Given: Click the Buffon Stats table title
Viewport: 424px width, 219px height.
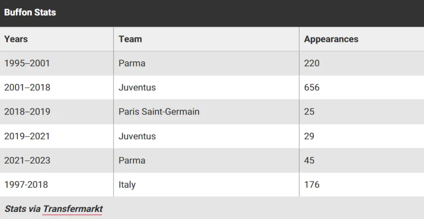Looking at the screenshot, I should 30,12.
